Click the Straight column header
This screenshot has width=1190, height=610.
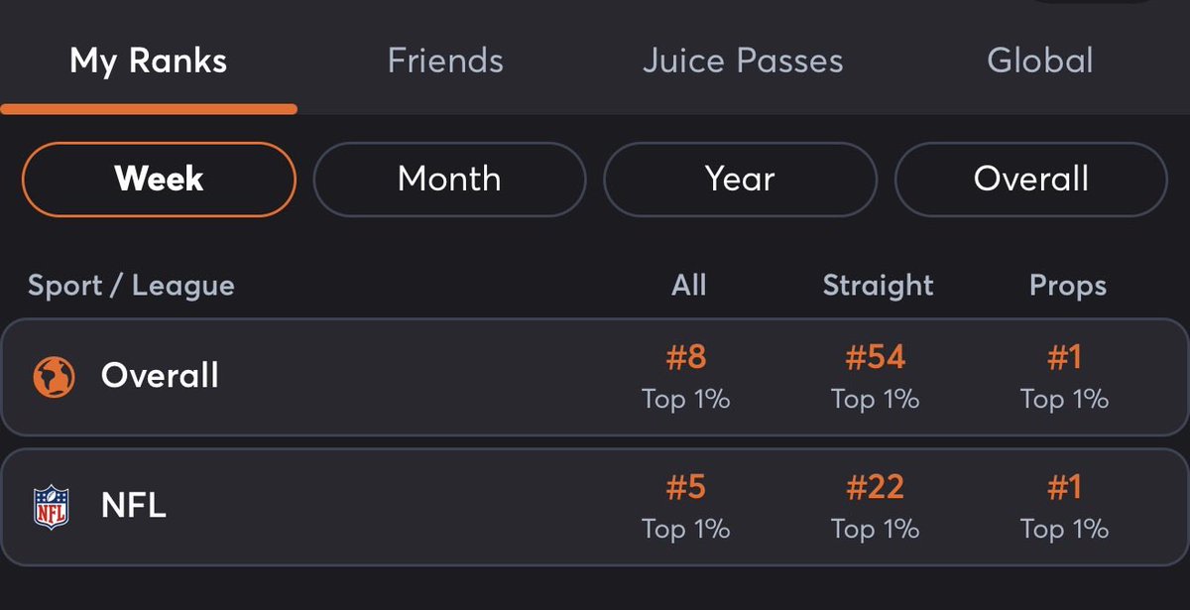point(879,286)
